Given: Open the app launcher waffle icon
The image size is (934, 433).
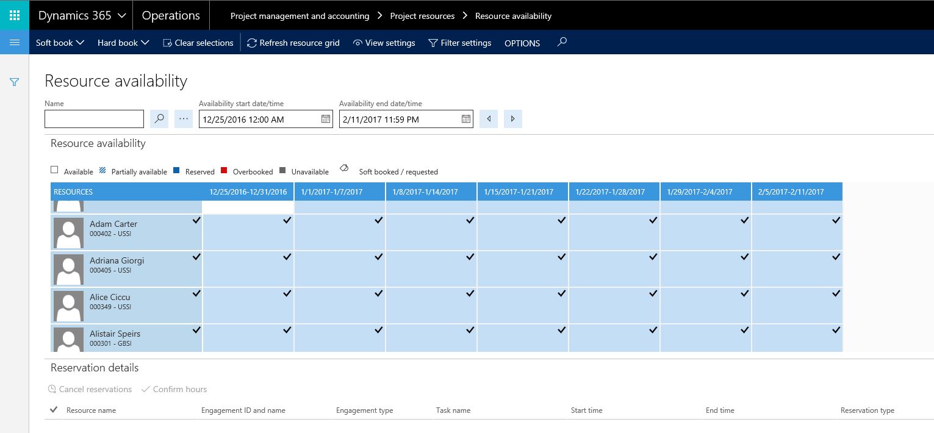Looking at the screenshot, I should tap(15, 15).
